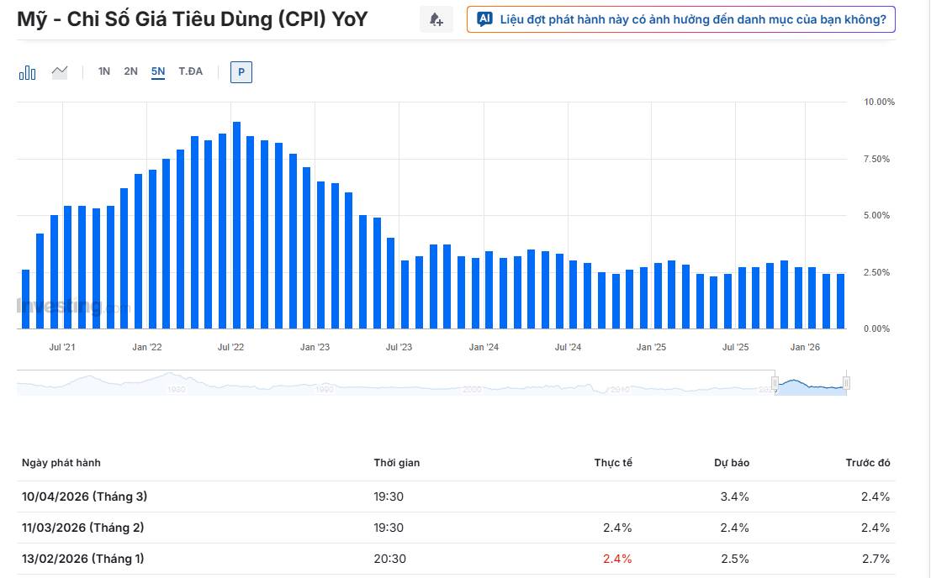Select the 2N time range
Viewport: 931px width, 578px height.
130,71
